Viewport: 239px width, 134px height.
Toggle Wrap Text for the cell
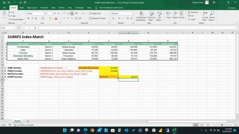[95, 13]
